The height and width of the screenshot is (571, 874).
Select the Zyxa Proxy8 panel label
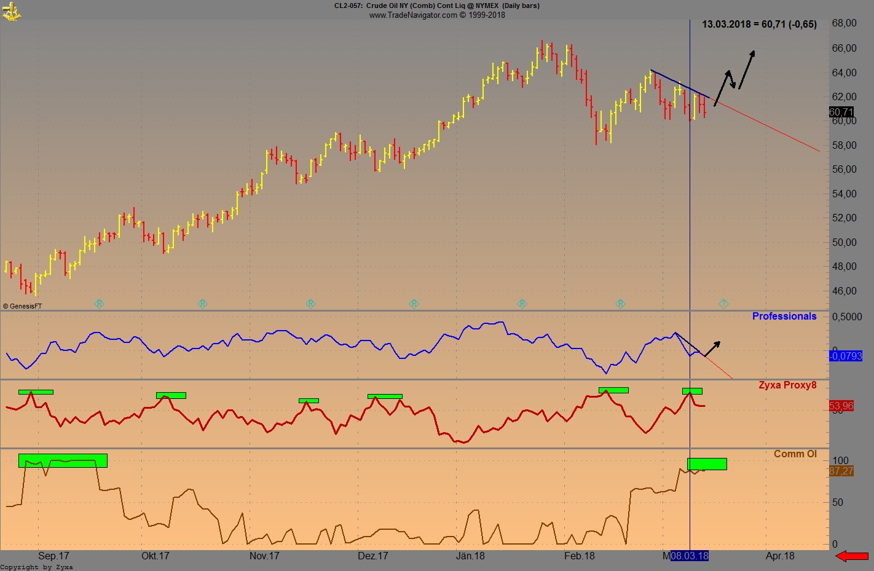tap(787, 385)
